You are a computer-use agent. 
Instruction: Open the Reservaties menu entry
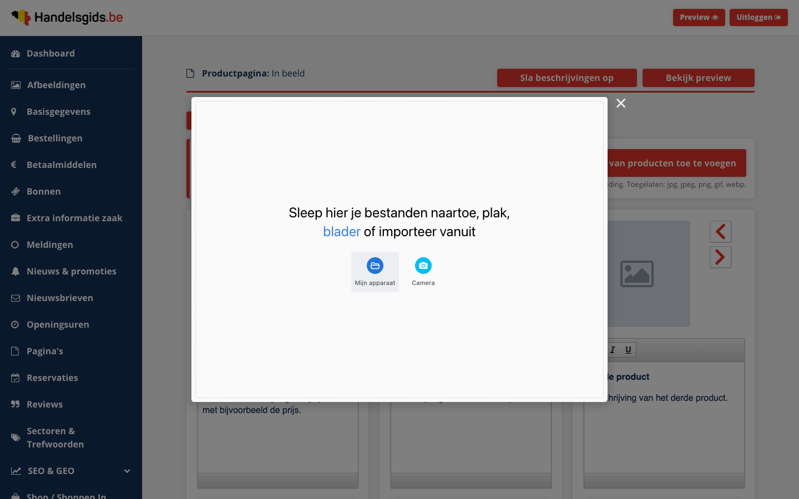(x=71, y=378)
